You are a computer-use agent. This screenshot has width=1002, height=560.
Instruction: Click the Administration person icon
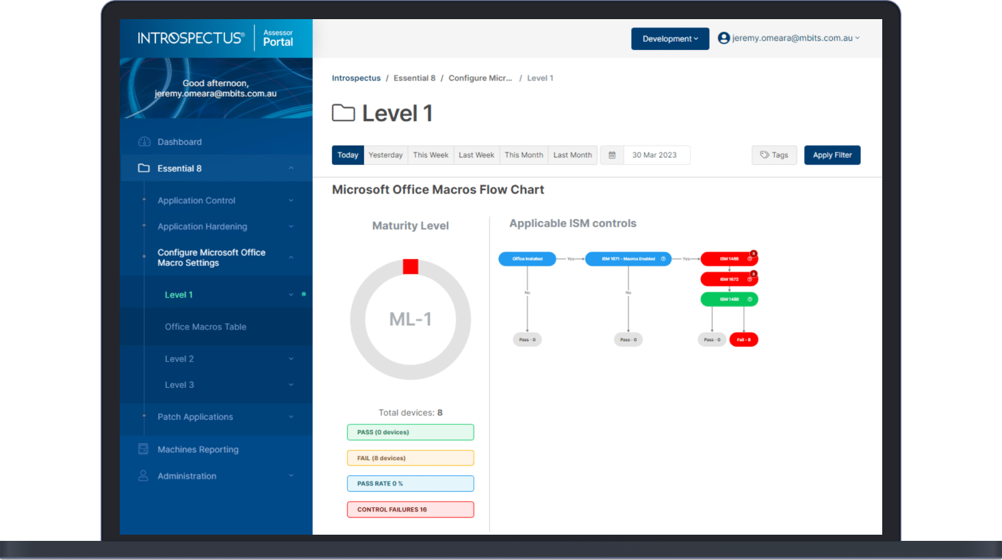click(143, 476)
